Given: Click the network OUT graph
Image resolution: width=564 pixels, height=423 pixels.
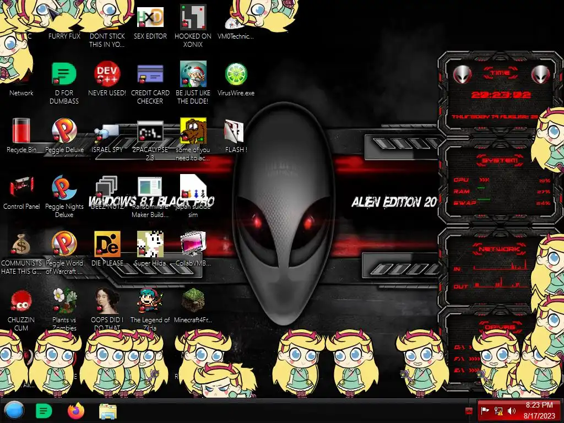Looking at the screenshot, I should point(501,284).
